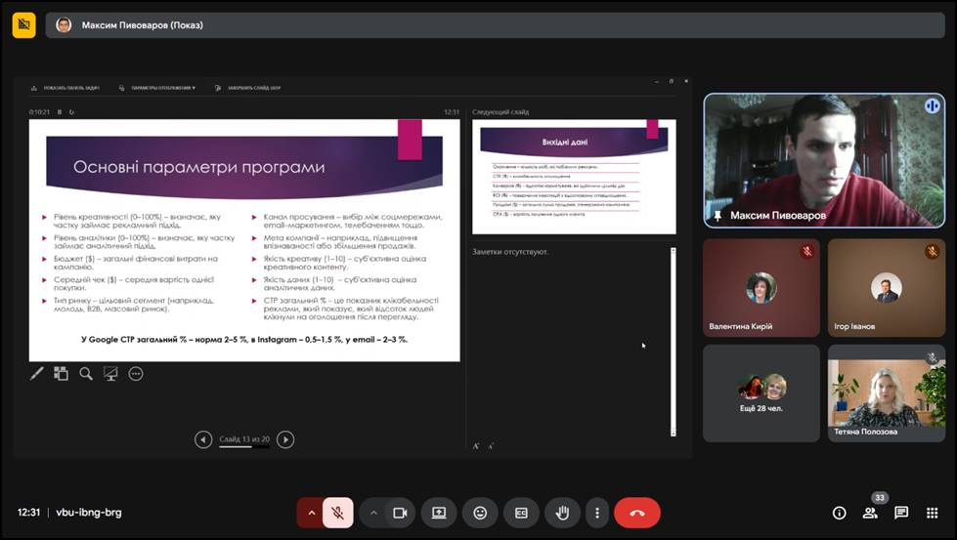Unmute the microphone
The image size is (957, 540).
pyautogui.click(x=338, y=513)
